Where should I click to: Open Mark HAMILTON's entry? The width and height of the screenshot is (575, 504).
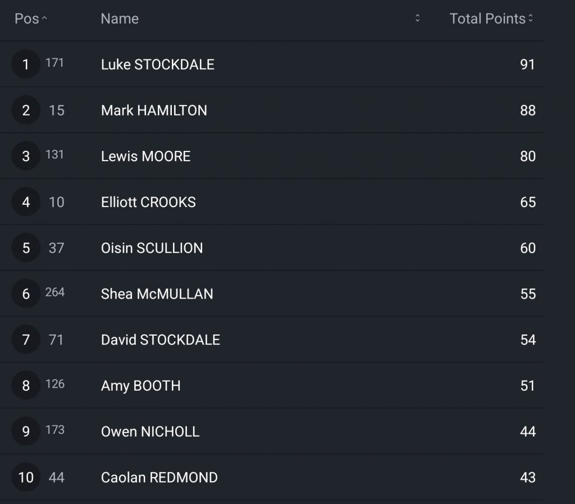154,111
